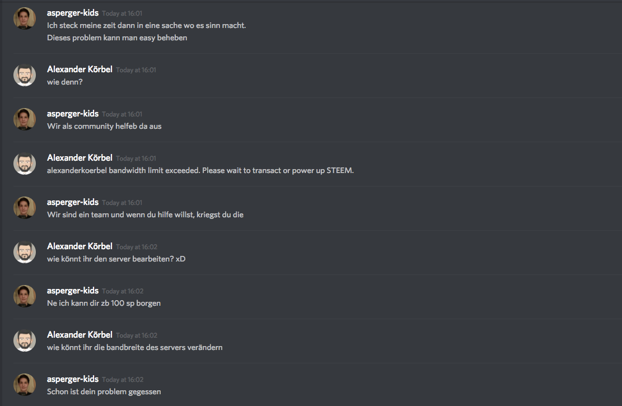Click asperger-kids avatar beside team message
622x406 pixels.
(x=25, y=208)
